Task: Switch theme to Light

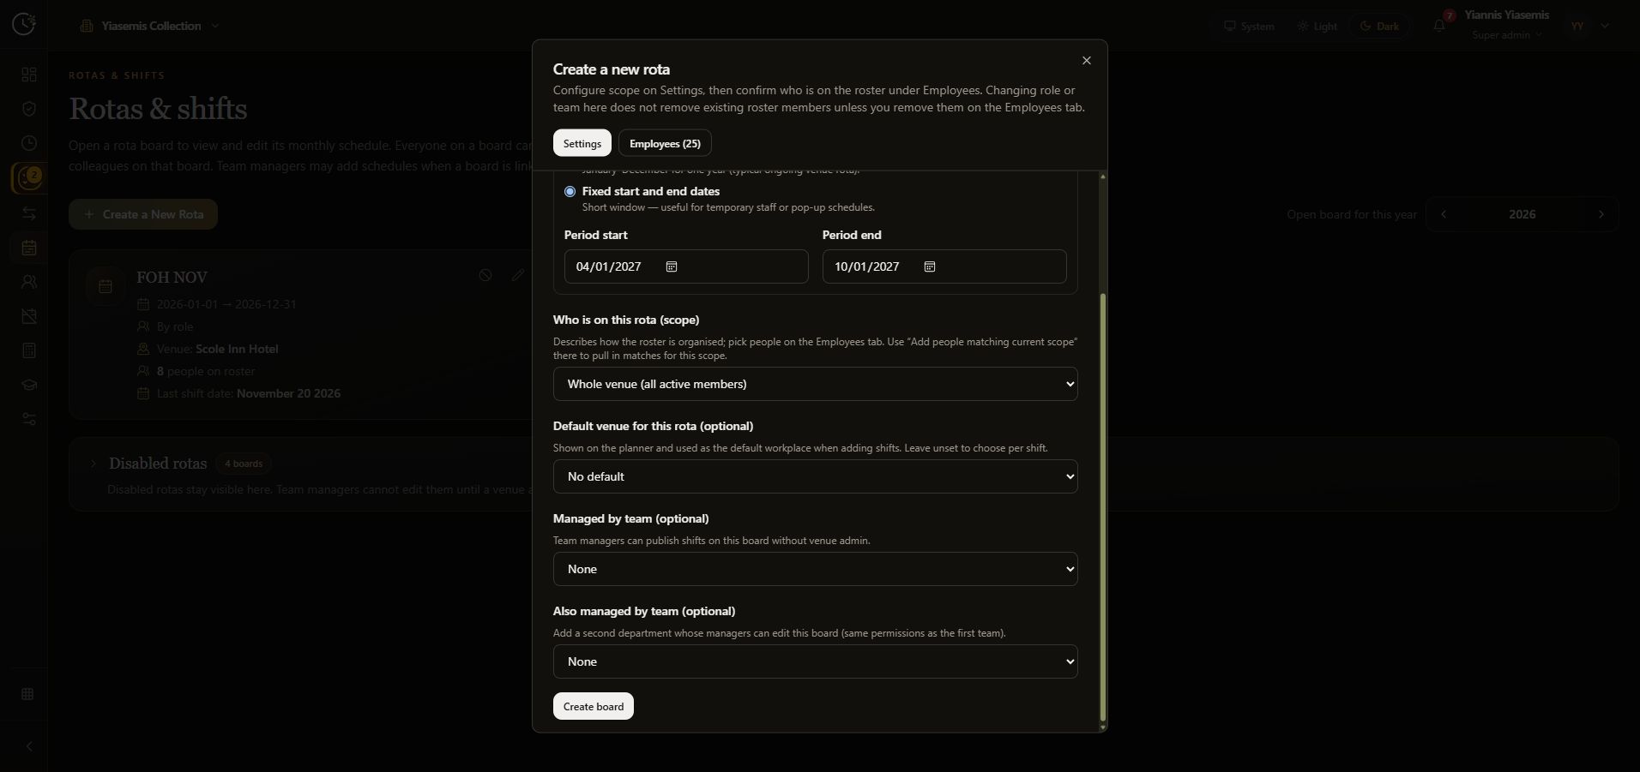Action: (x=1317, y=26)
